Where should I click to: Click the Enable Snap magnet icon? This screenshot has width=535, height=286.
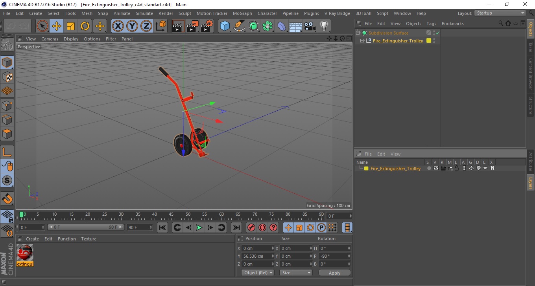tap(7, 198)
